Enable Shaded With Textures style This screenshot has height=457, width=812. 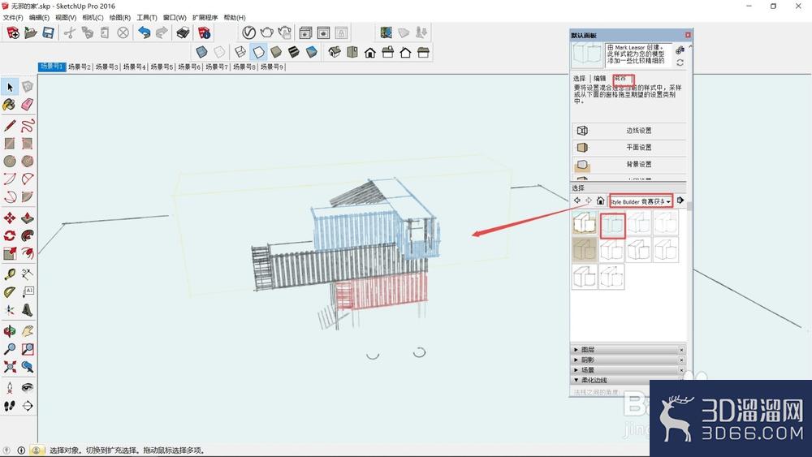294,52
